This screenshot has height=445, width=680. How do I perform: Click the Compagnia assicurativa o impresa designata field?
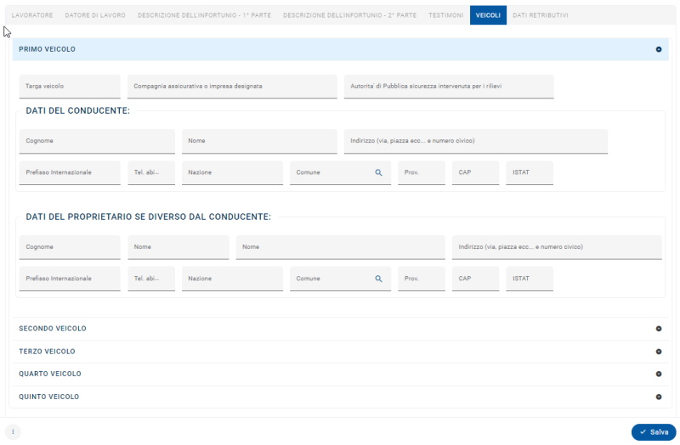coord(232,87)
